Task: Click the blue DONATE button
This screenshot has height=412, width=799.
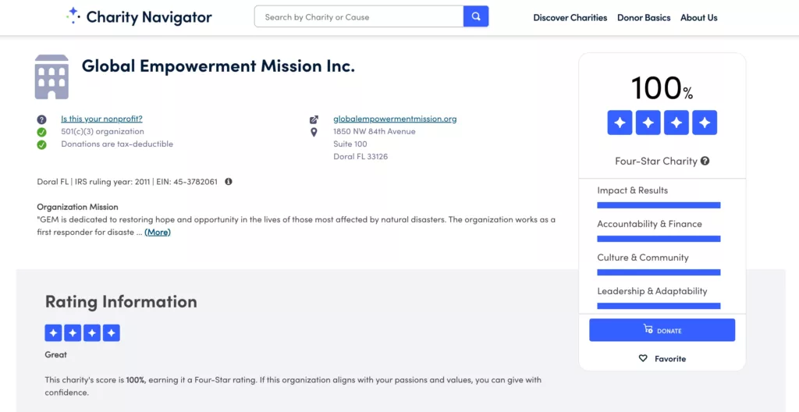Action: pyautogui.click(x=662, y=330)
